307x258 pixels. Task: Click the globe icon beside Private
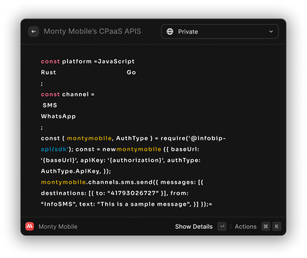coord(170,32)
